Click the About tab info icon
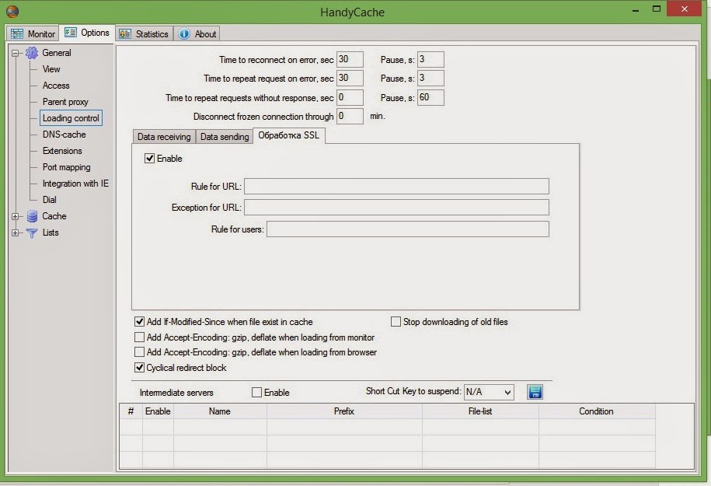The width and height of the screenshot is (711, 486). [x=183, y=34]
